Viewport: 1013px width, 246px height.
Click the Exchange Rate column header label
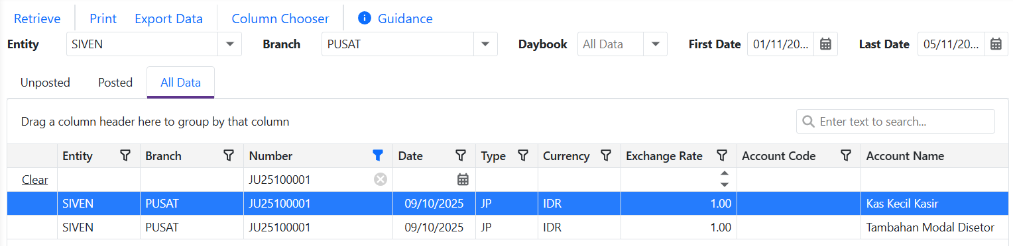(664, 156)
